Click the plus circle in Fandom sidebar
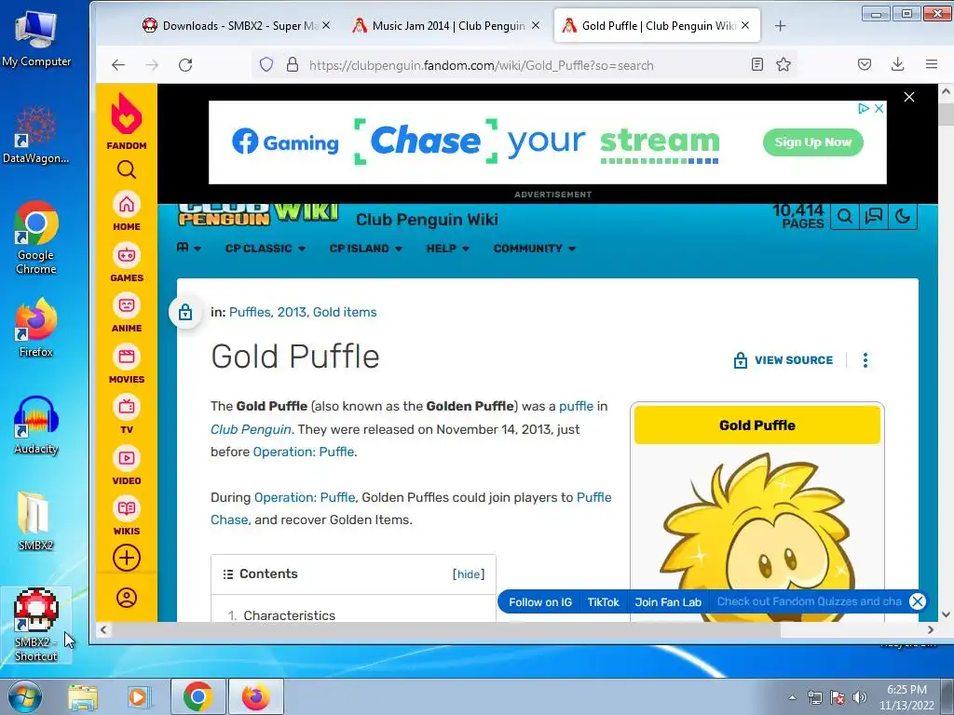 click(127, 558)
